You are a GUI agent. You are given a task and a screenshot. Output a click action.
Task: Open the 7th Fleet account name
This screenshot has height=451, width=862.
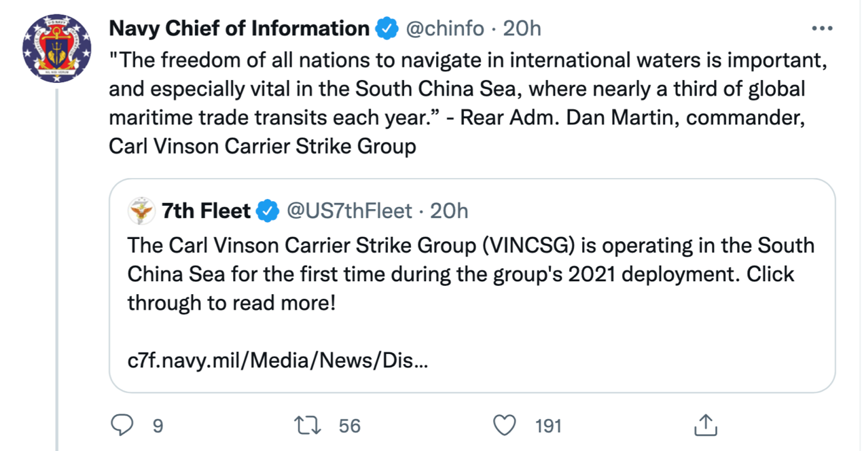click(x=206, y=211)
